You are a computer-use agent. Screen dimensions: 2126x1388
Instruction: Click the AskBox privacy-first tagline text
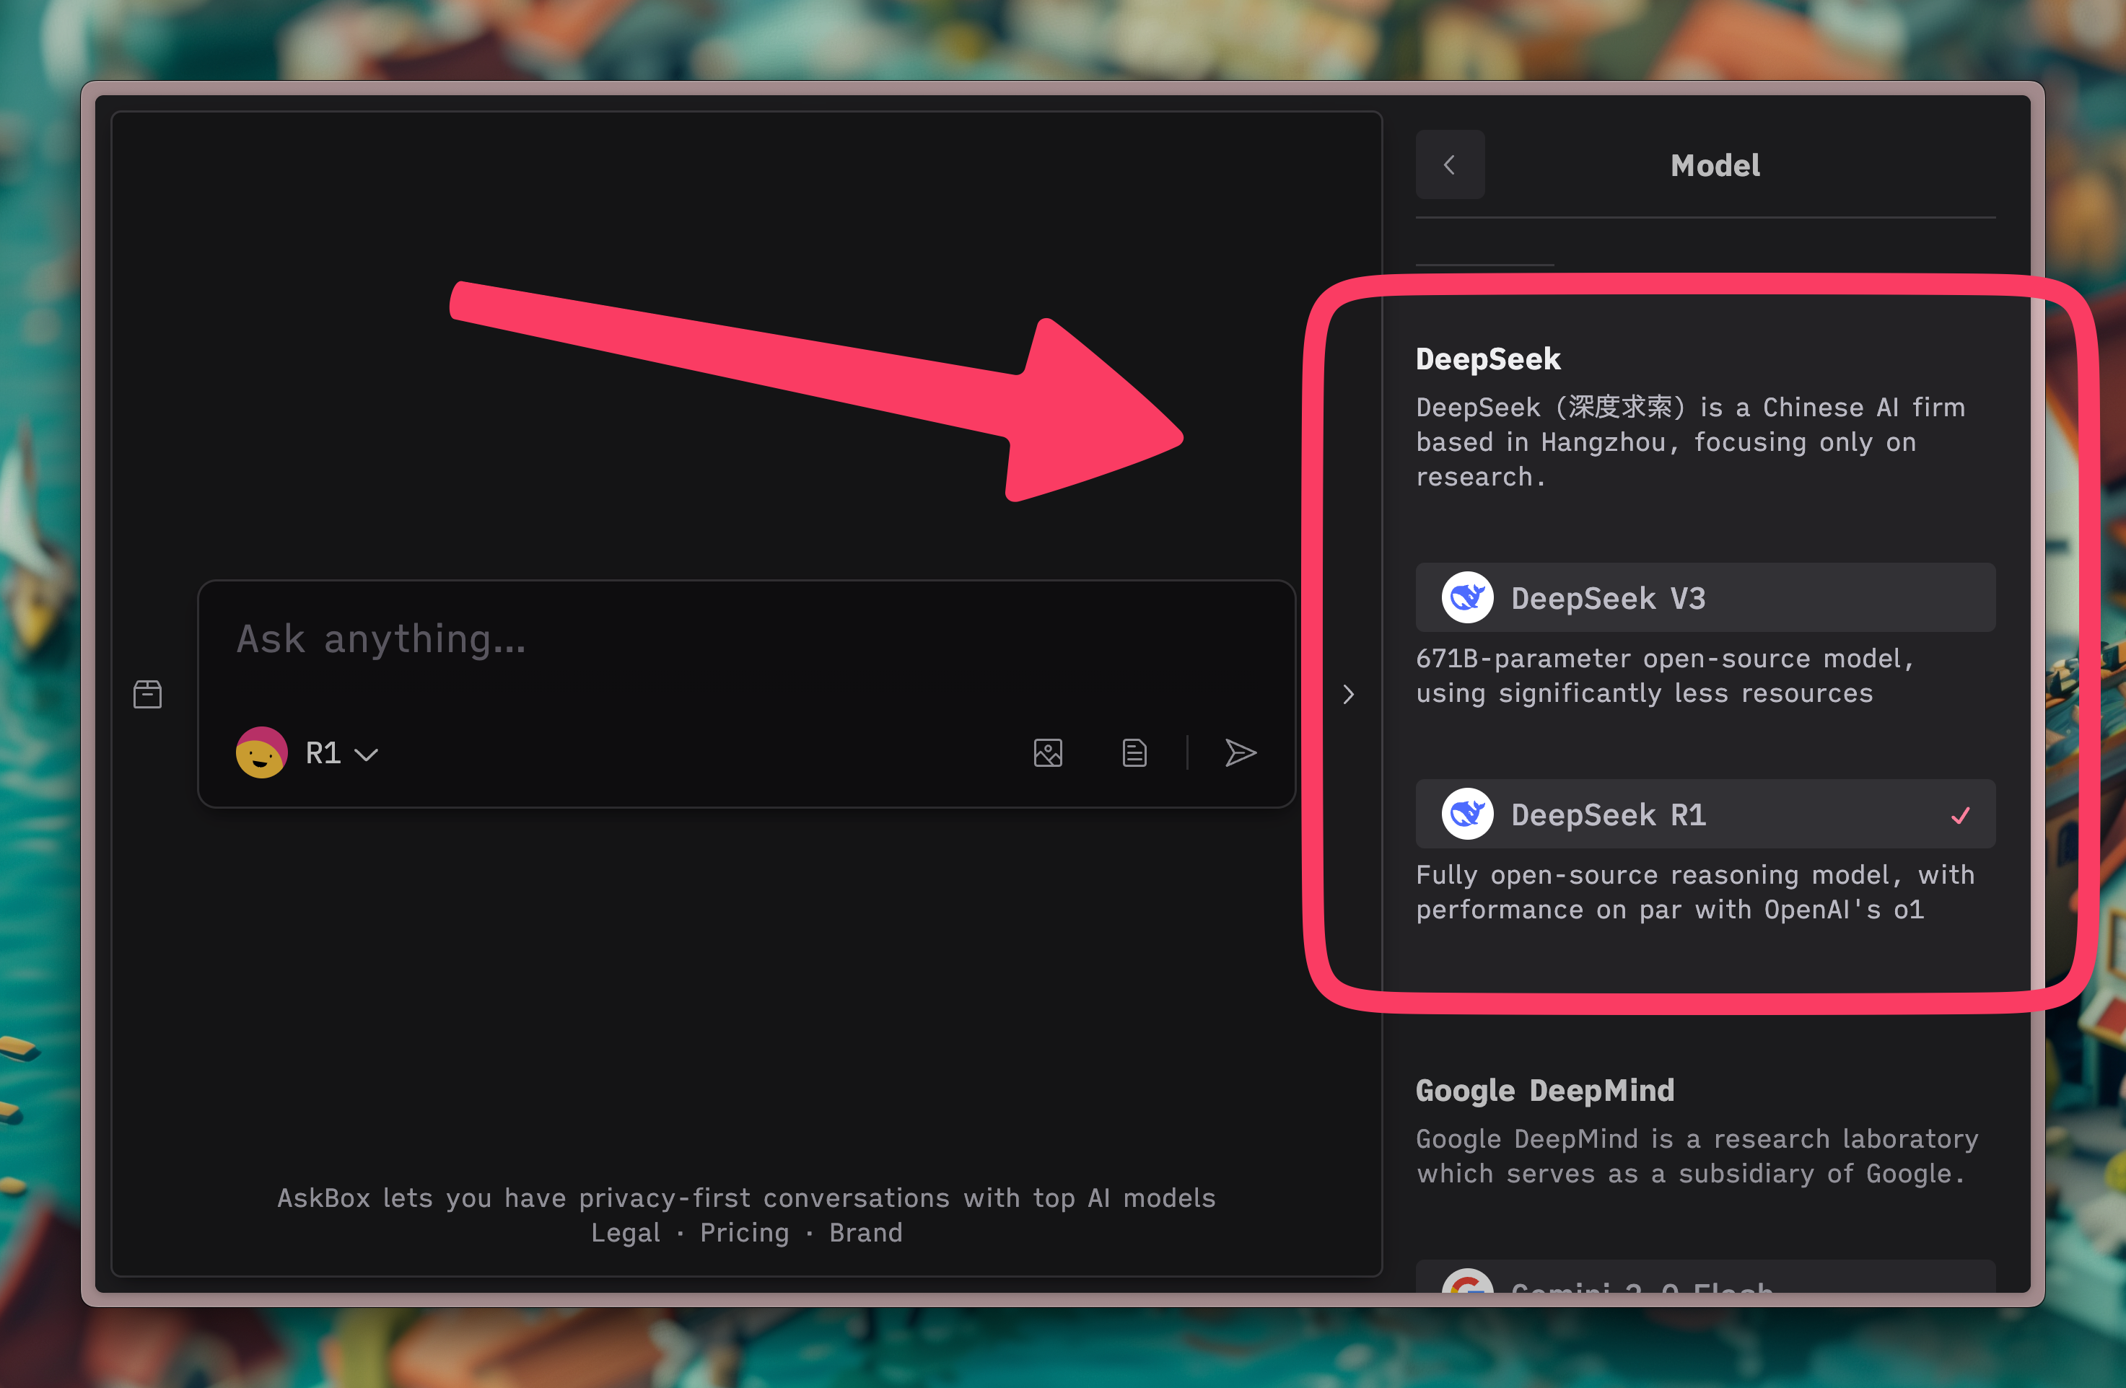click(x=746, y=1198)
